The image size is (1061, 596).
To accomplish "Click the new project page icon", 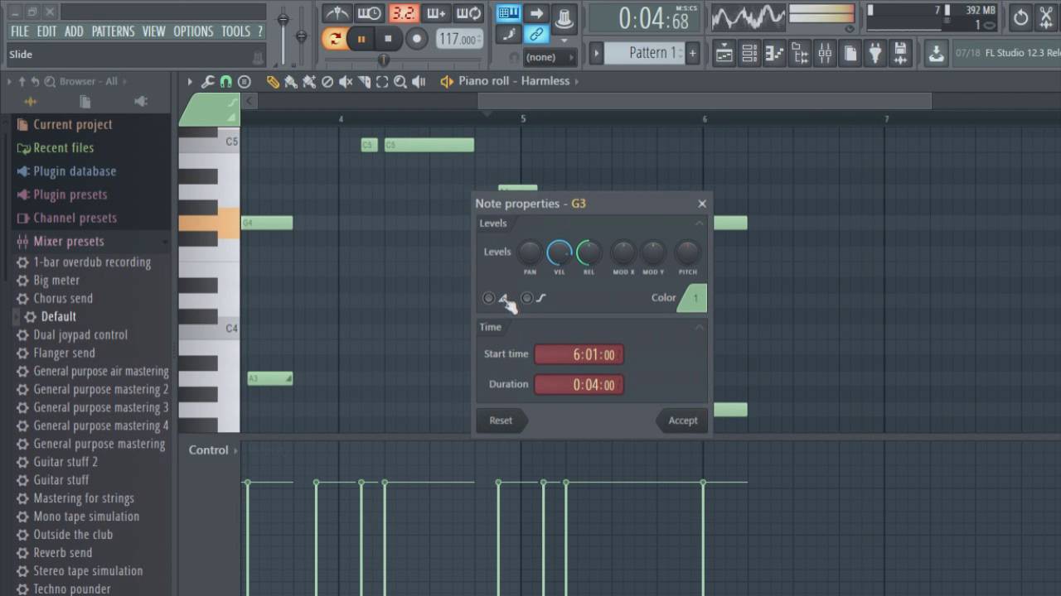I will click(x=850, y=55).
